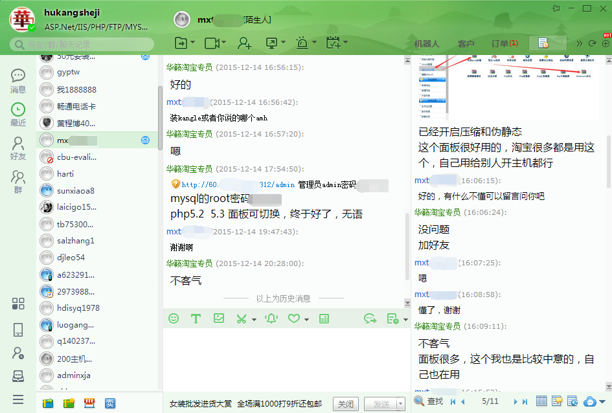Open 最近 recent contacts in sidebar

(x=18, y=115)
